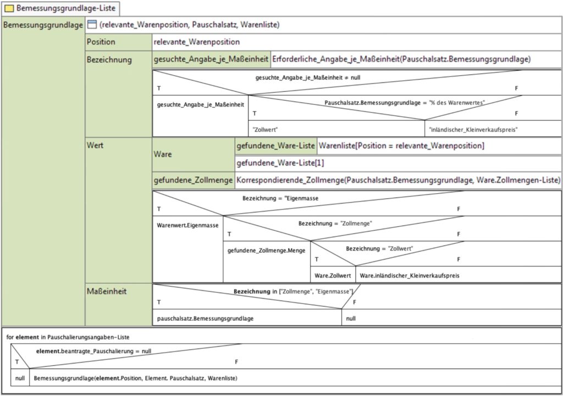Select condition Bezeichnung in ["Zollmenge", "Eigenmasse"]
This screenshot has width=563, height=396.
click(294, 292)
